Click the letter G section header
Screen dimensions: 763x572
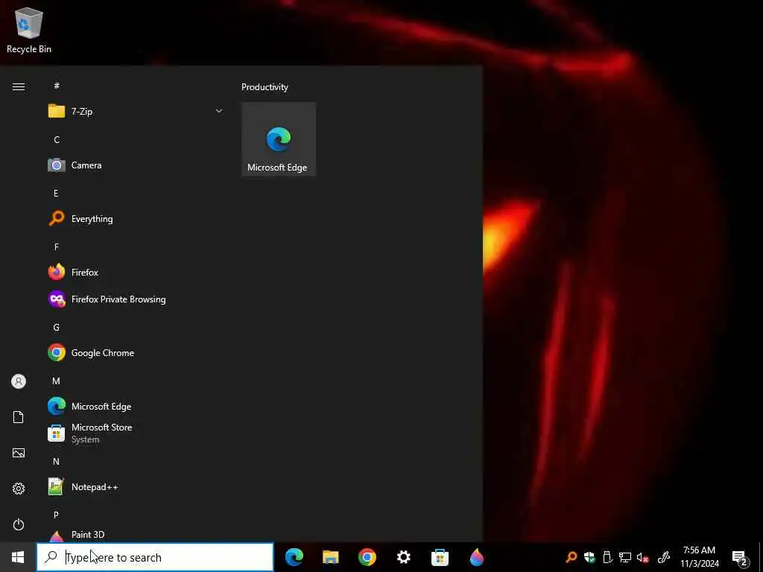56,328
